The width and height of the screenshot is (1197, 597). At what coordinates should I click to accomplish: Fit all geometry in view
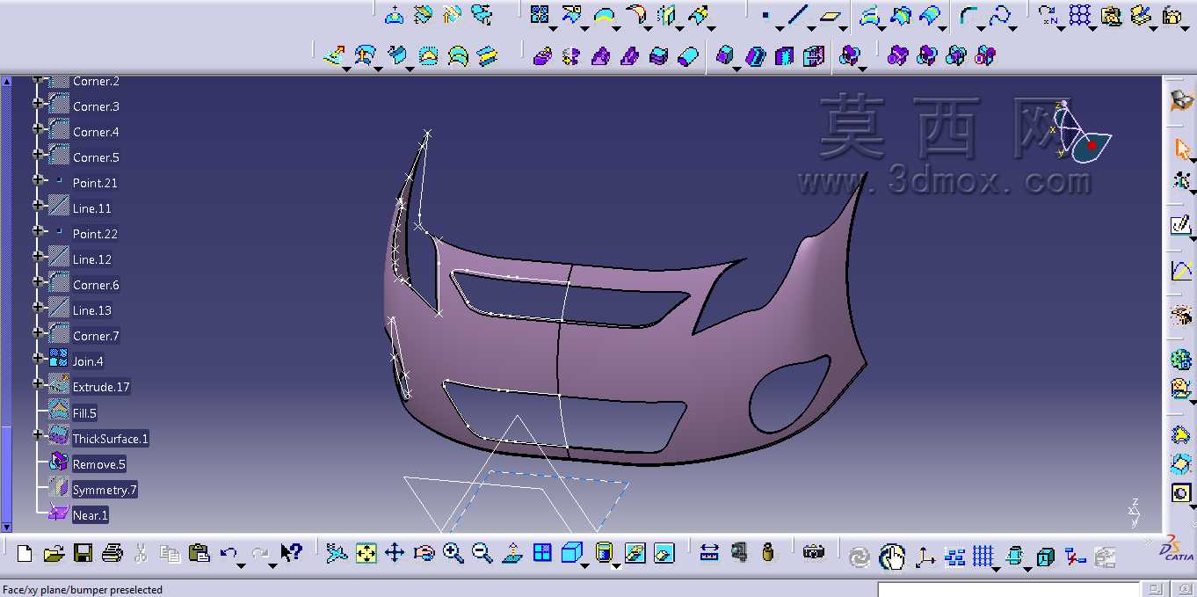(366, 553)
